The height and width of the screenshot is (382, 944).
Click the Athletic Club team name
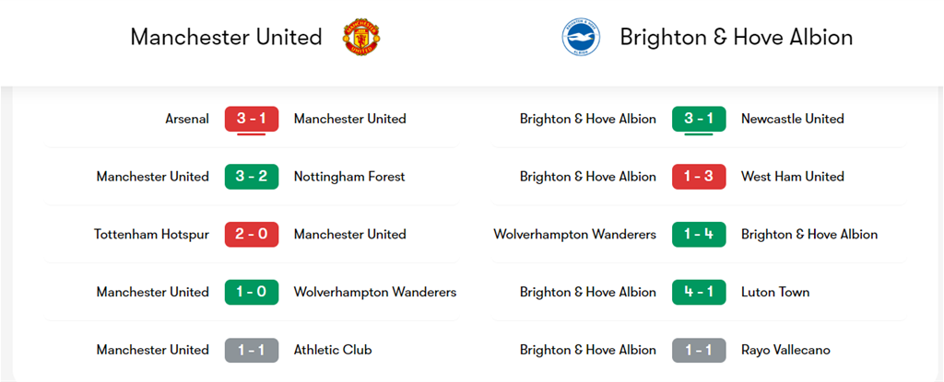tap(333, 350)
